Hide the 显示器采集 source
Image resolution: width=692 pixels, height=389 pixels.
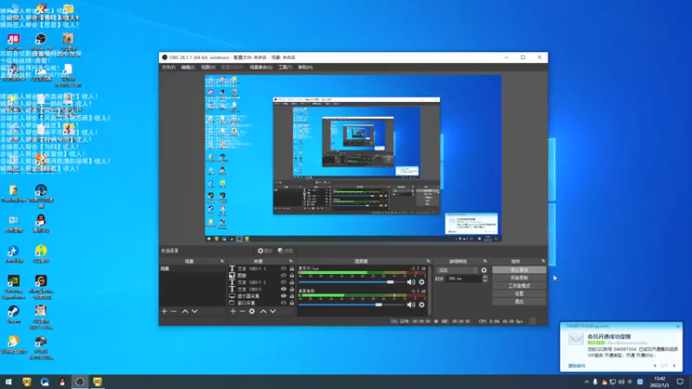[284, 296]
